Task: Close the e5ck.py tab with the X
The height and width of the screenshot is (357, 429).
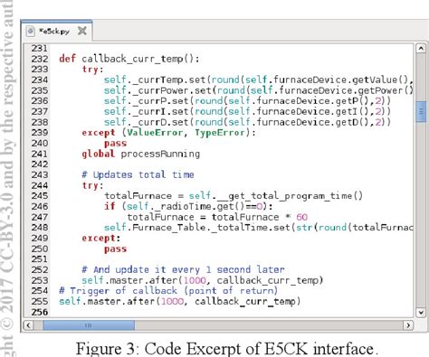Action: 82,31
